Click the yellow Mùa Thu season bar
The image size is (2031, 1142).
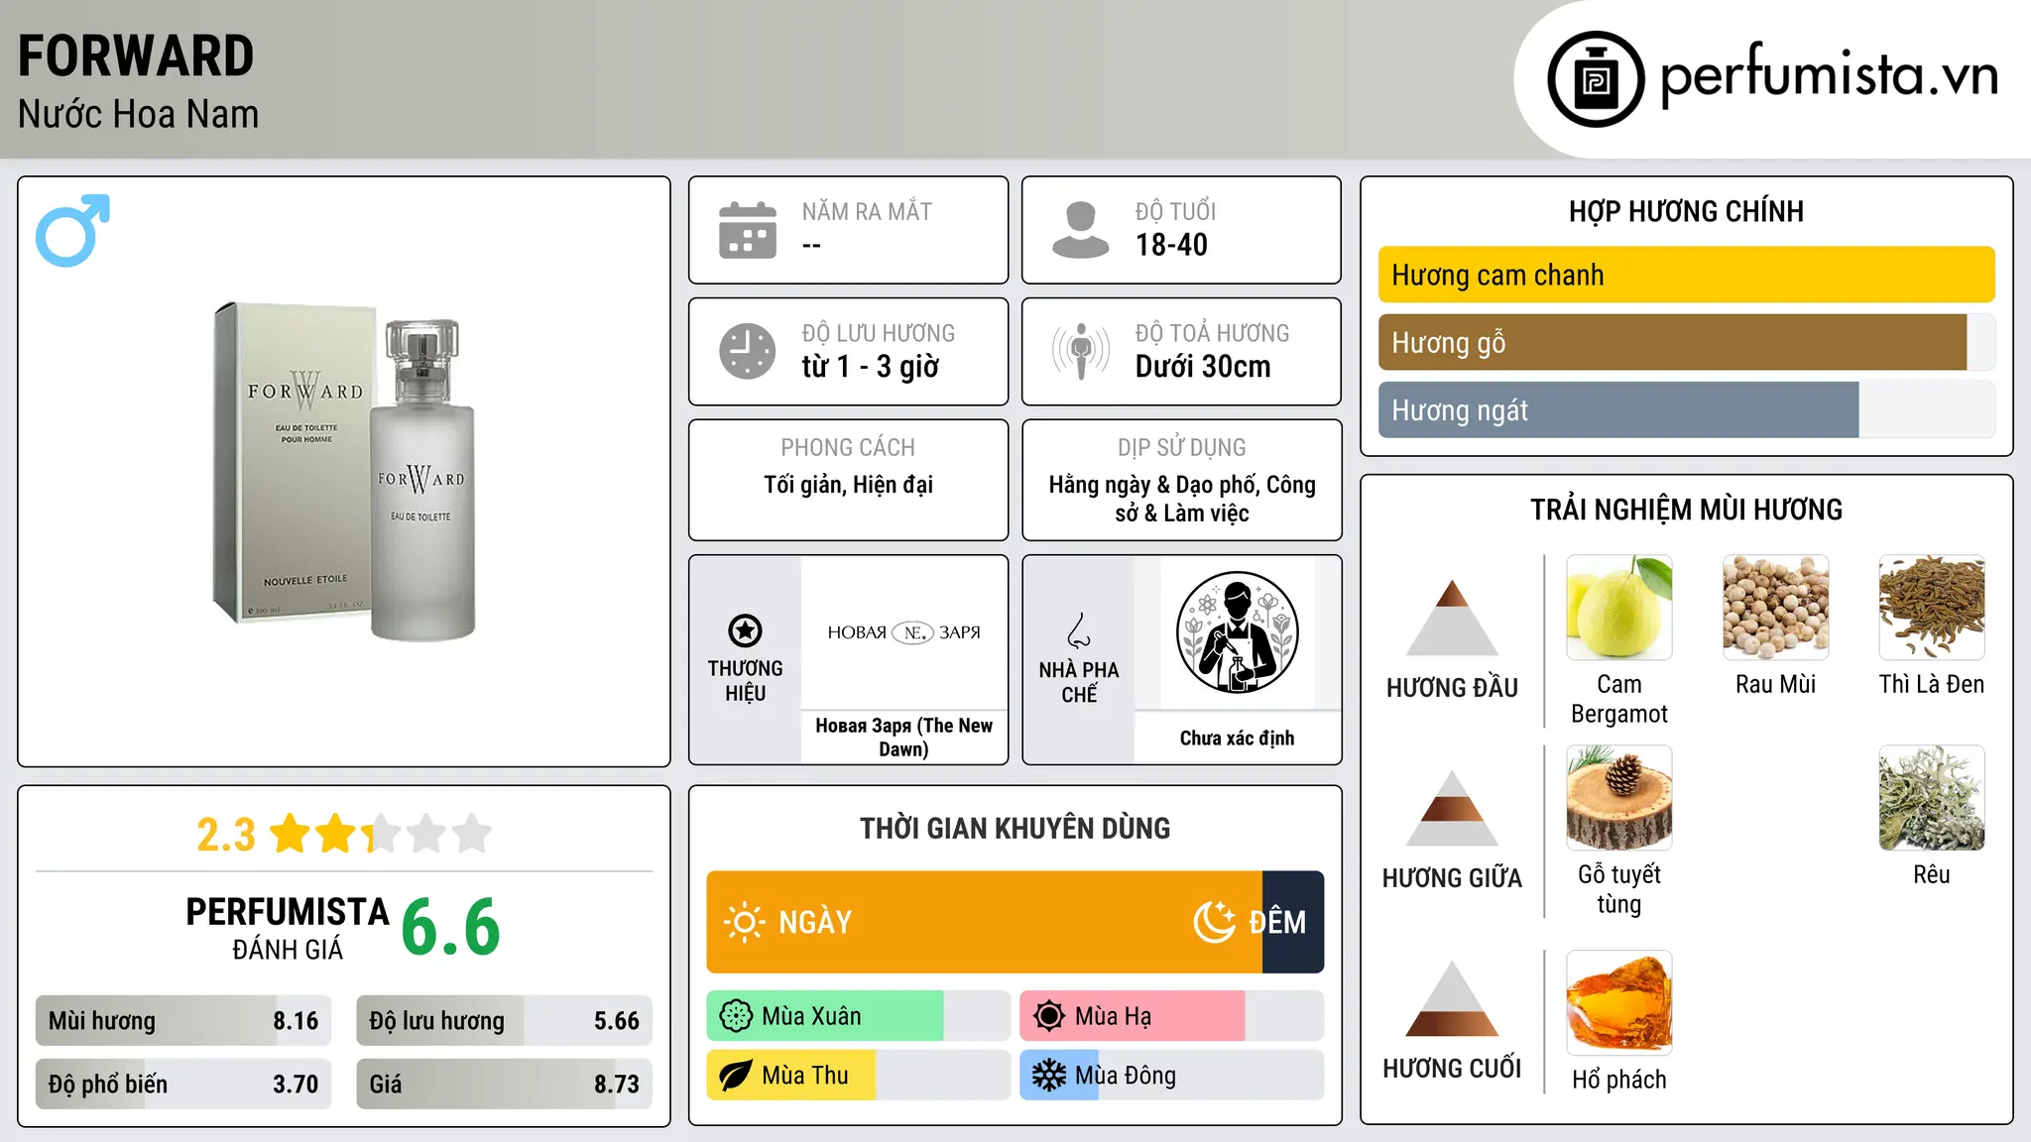791,1076
